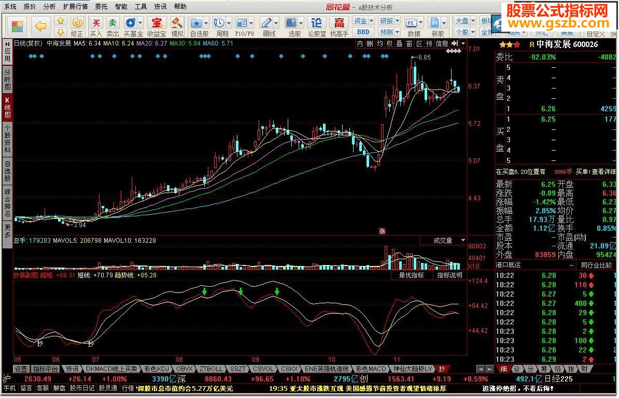Click the three-star rating icon
Viewport: 619px width, 398px height.
coord(510,45)
